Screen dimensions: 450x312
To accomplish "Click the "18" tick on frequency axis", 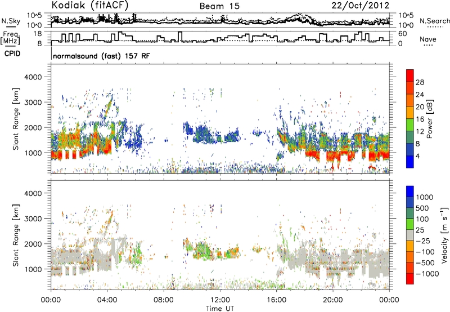I will 37,34.
